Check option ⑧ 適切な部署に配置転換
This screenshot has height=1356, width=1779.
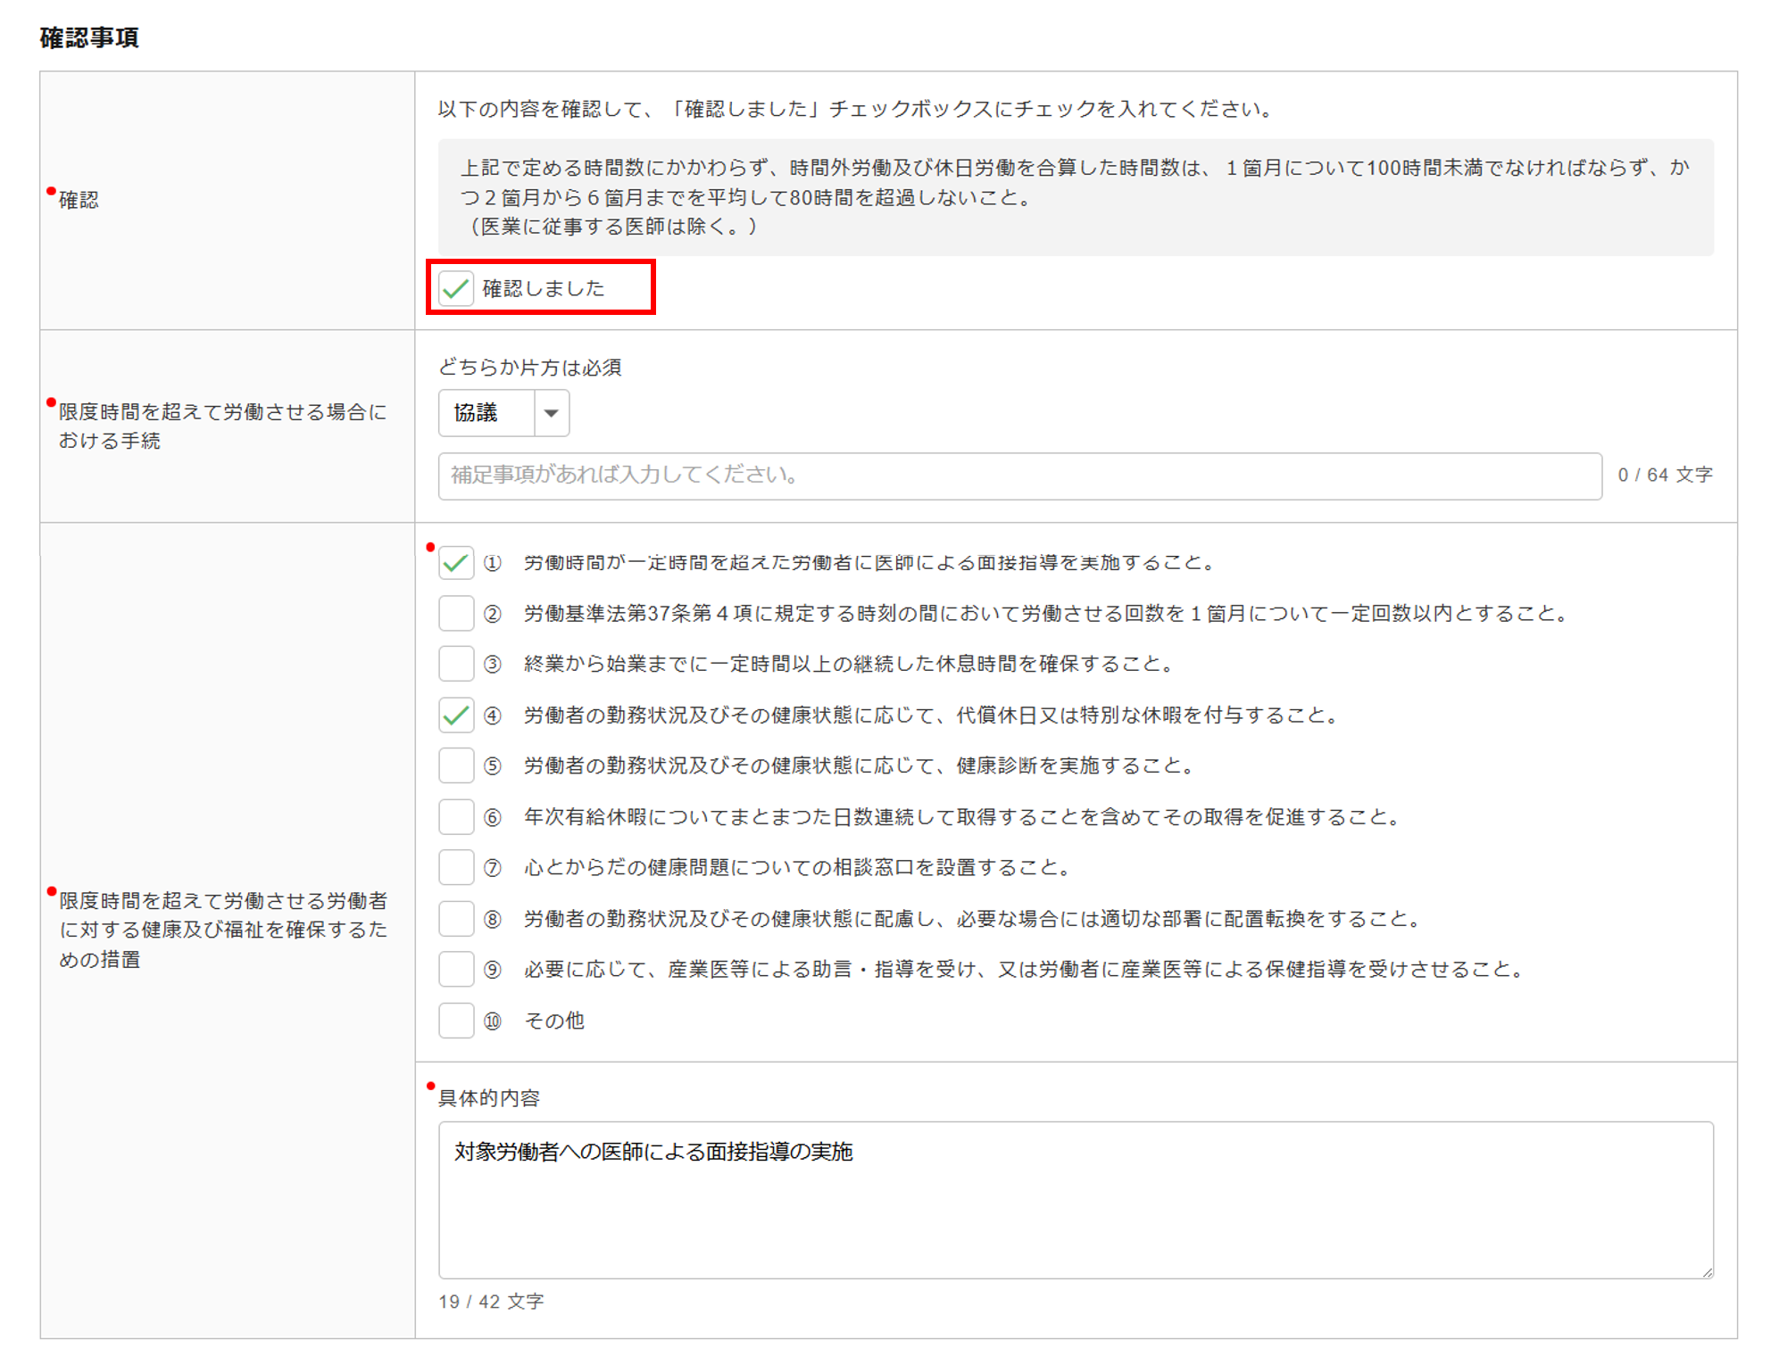(x=455, y=919)
